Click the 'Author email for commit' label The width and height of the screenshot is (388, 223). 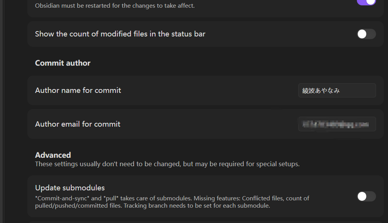coord(78,124)
